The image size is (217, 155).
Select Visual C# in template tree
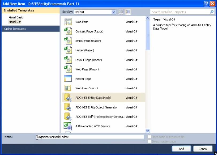pos(14,22)
